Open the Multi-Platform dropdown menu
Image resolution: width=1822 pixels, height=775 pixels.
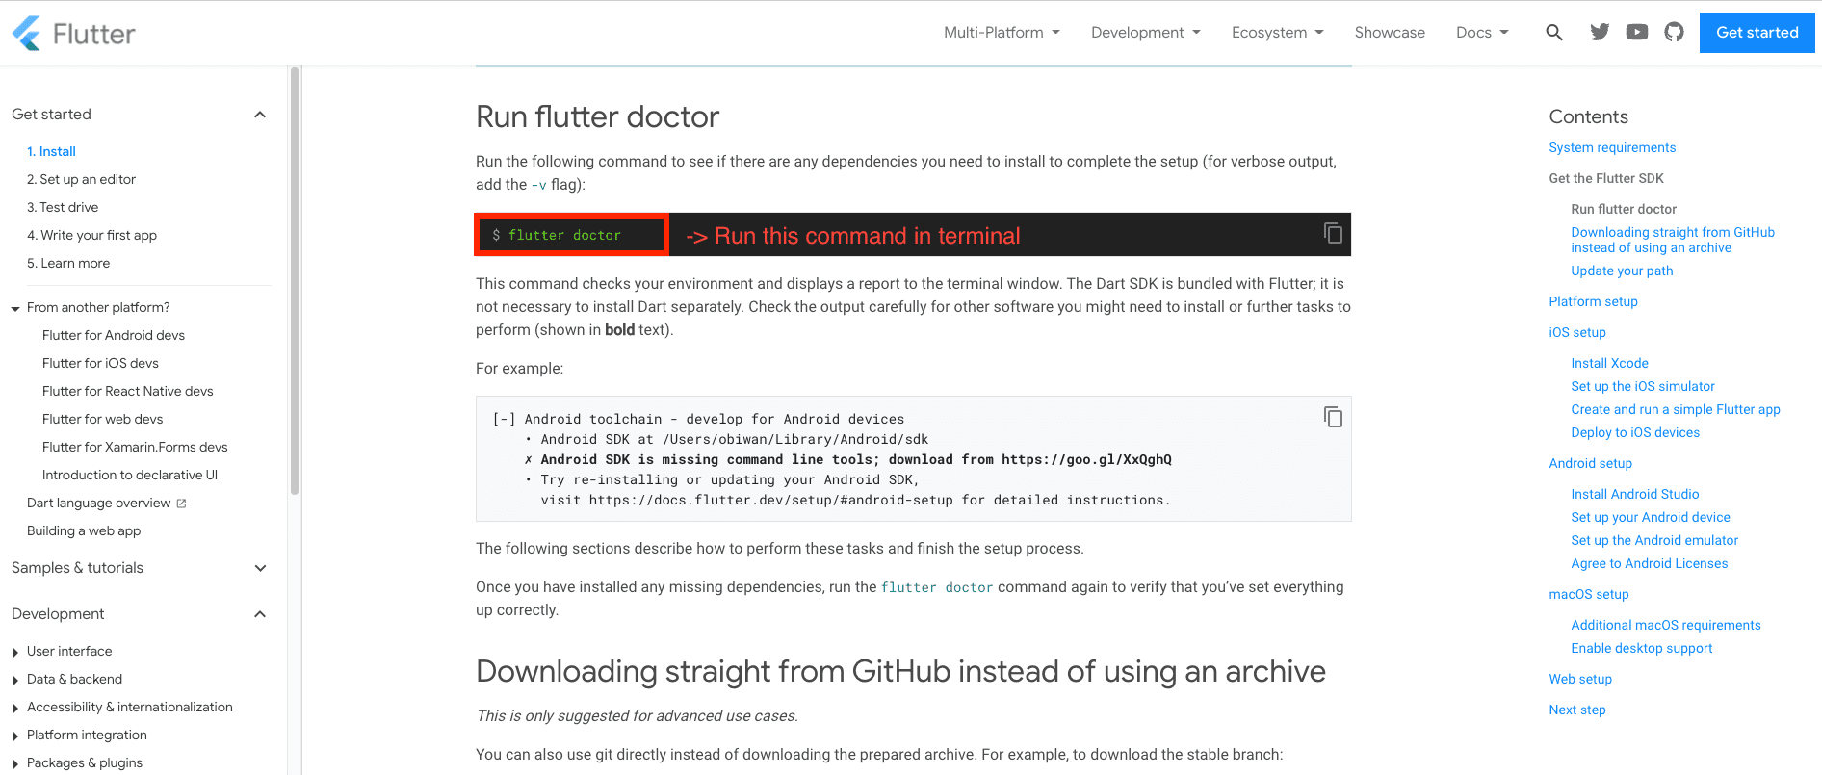(x=1002, y=33)
